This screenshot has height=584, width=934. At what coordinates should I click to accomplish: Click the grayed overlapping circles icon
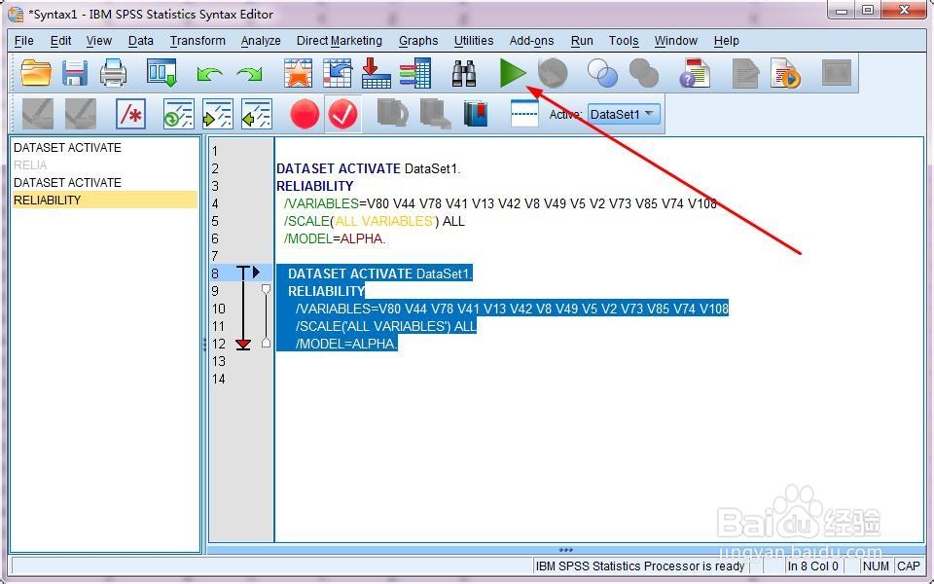pos(644,73)
